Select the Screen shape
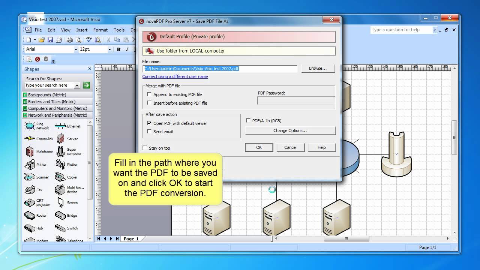The height and width of the screenshot is (270, 480). point(67,202)
